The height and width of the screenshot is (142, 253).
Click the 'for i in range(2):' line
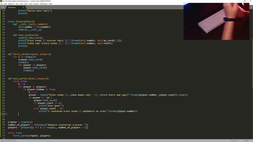[25, 57]
